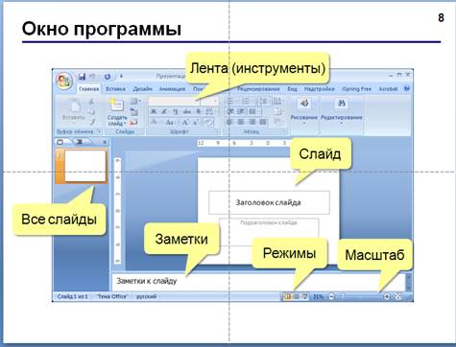Toggle strikethrough abc formatting
Image resolution: width=456 pixels, height=347 pixels.
click(x=187, y=111)
